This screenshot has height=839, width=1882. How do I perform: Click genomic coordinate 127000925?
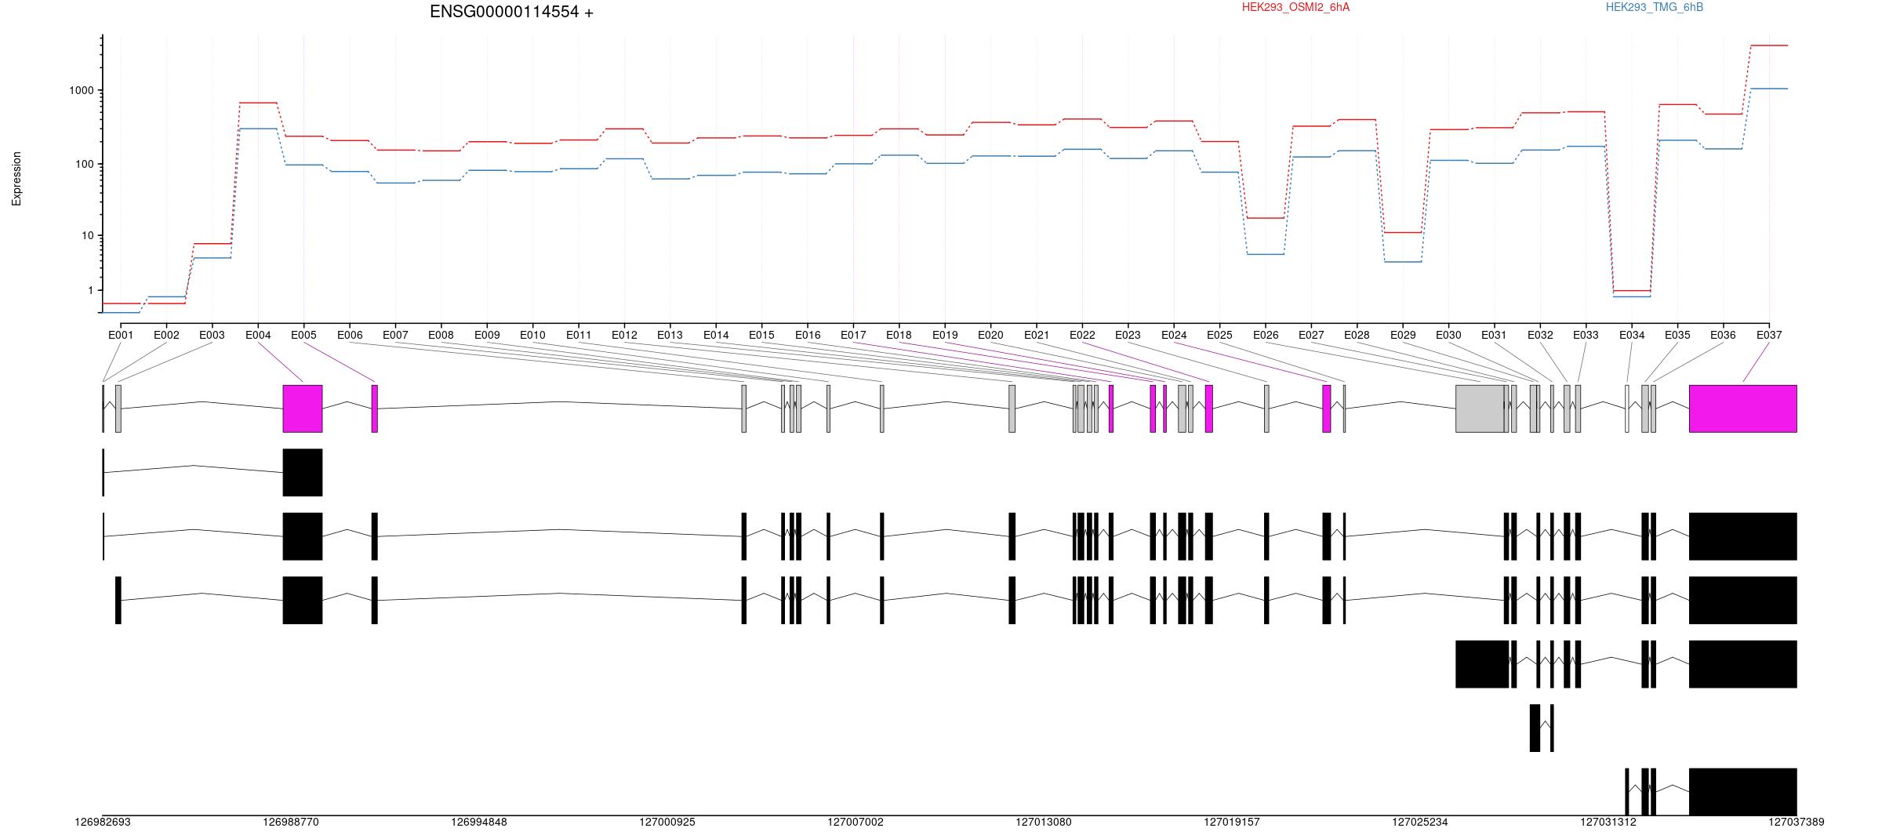point(667,823)
